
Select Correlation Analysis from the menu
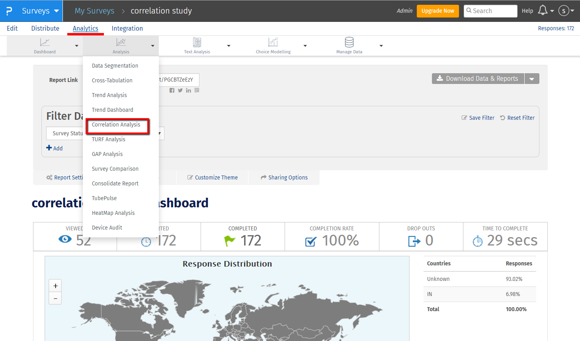click(116, 125)
